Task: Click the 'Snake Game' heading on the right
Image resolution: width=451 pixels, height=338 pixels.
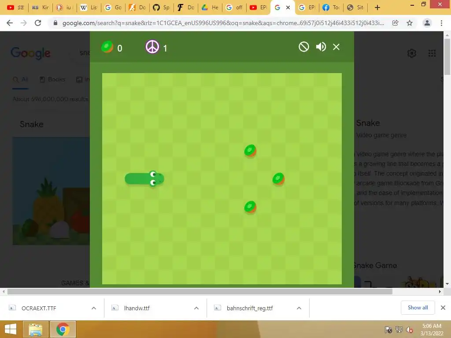Action: tap(375, 265)
